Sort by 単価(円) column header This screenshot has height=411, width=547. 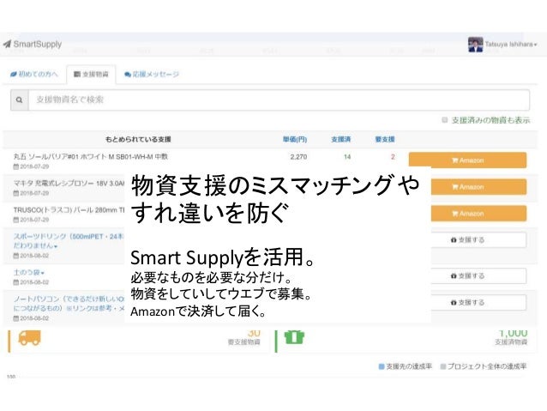[x=295, y=139]
